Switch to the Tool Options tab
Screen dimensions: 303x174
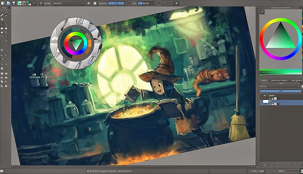[297, 80]
